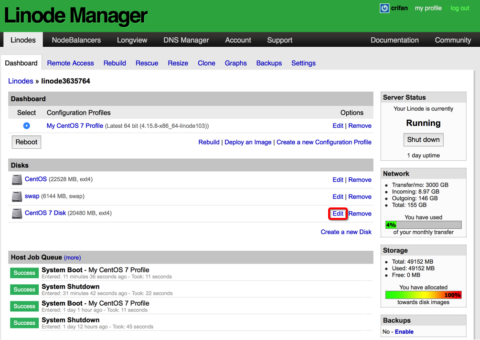Click the Linodes breadcrumb link
Image resolution: width=480 pixels, height=340 pixels.
point(21,81)
